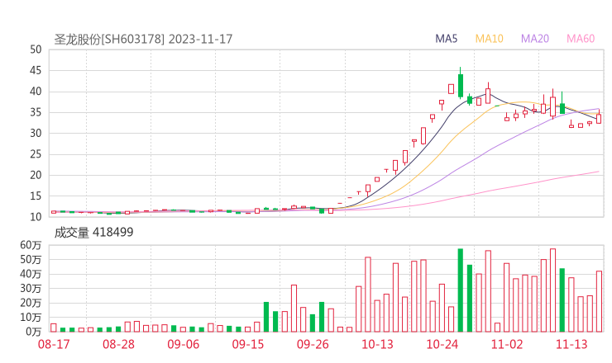Viewport: 612px width, 363px height.
Task: Select the 08-28 date axis label
Action: [119, 344]
